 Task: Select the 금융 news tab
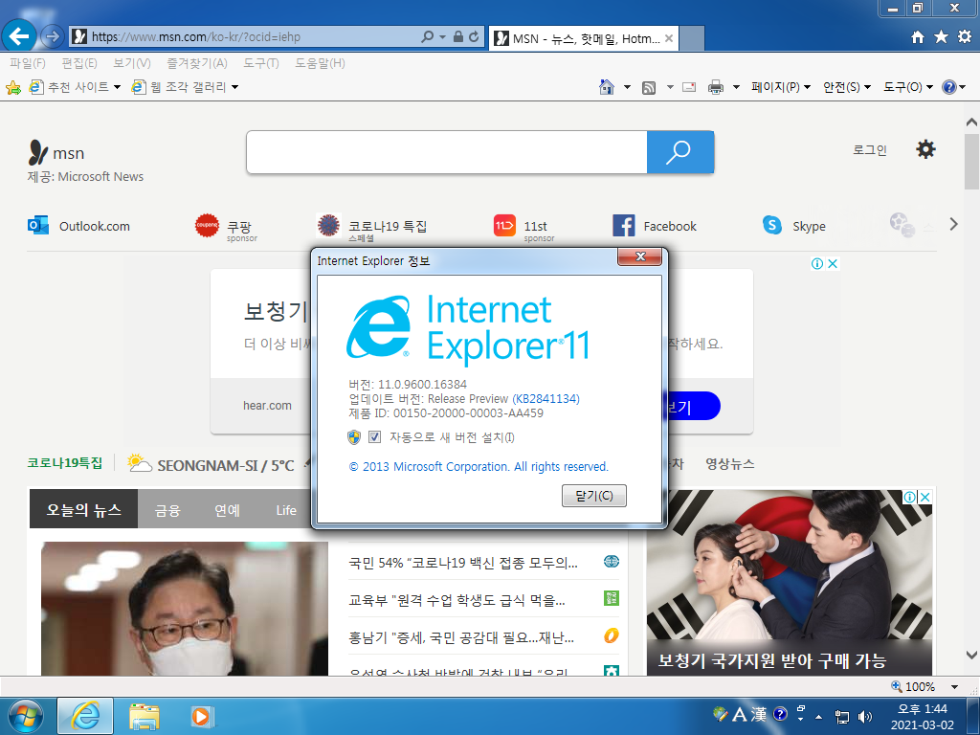[x=167, y=509]
